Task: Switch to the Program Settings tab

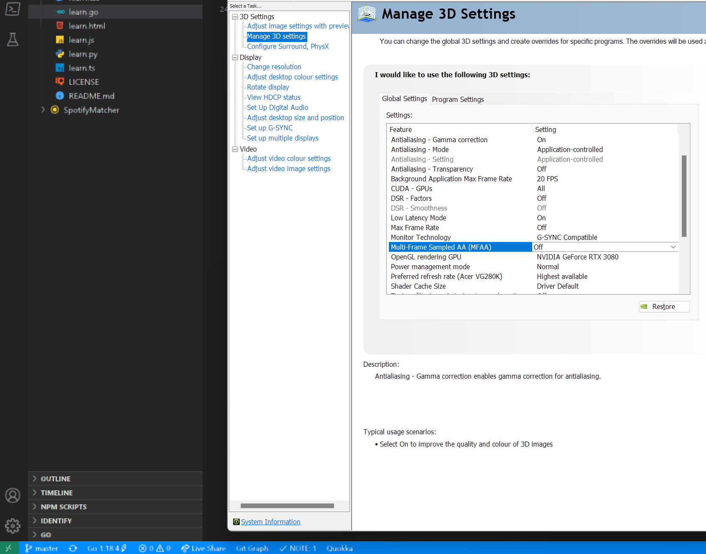Action: tap(458, 99)
